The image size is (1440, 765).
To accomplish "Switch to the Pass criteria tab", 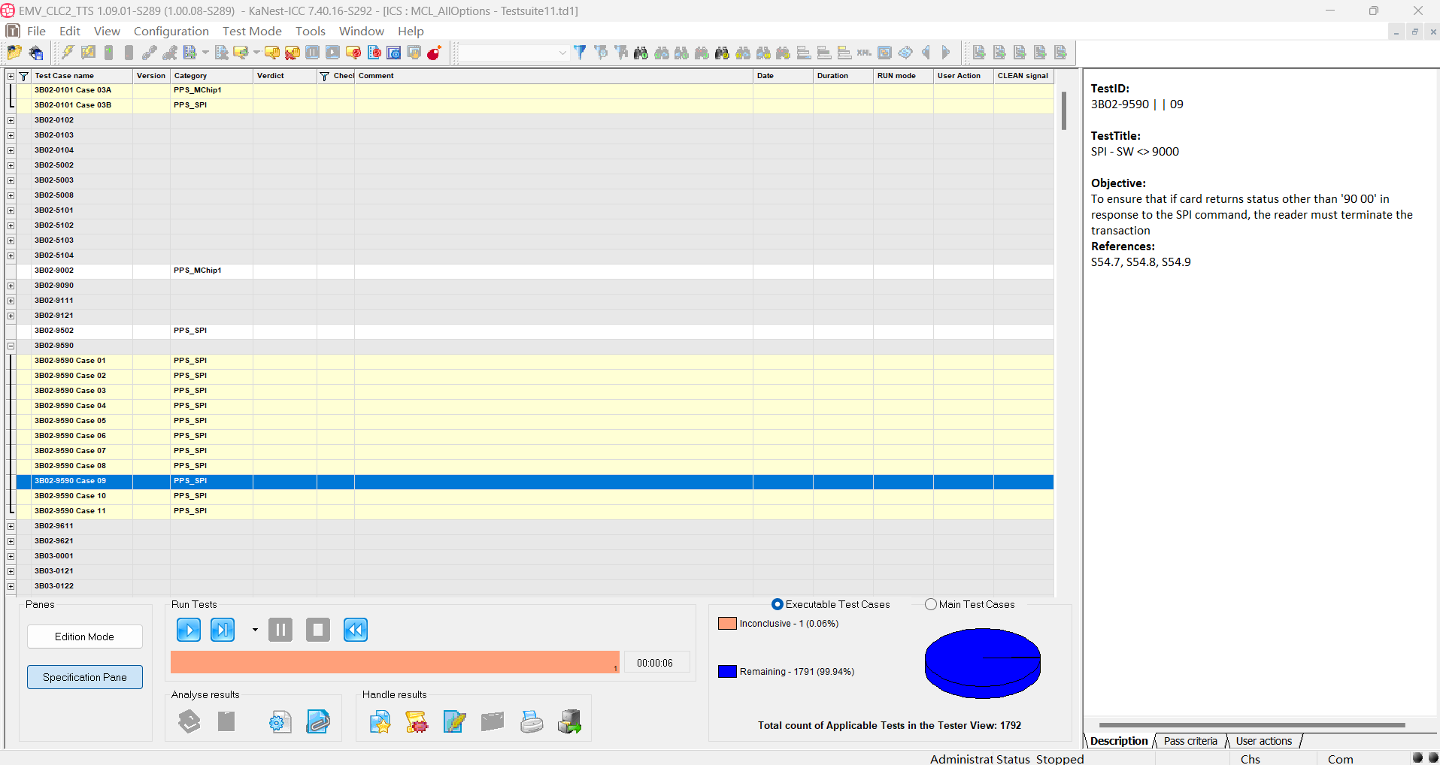I will point(1190,741).
